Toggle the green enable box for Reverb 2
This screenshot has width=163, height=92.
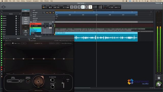click(2, 18)
